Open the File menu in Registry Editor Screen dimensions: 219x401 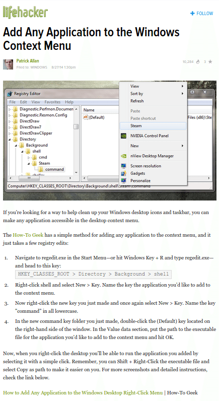click(x=13, y=102)
